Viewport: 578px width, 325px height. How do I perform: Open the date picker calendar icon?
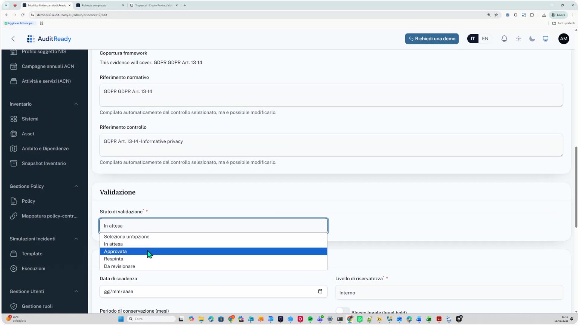[320, 291]
